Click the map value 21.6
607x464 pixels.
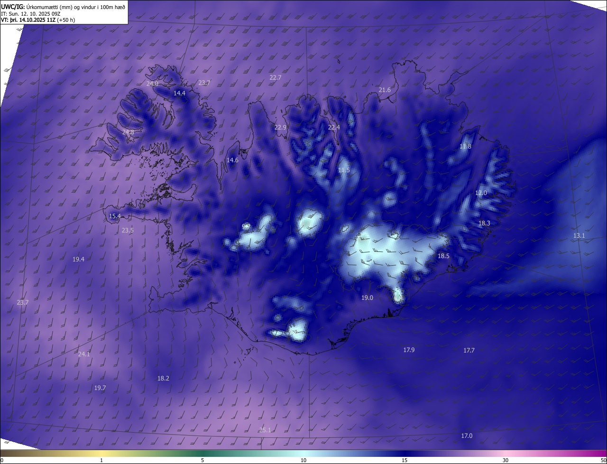coord(385,90)
